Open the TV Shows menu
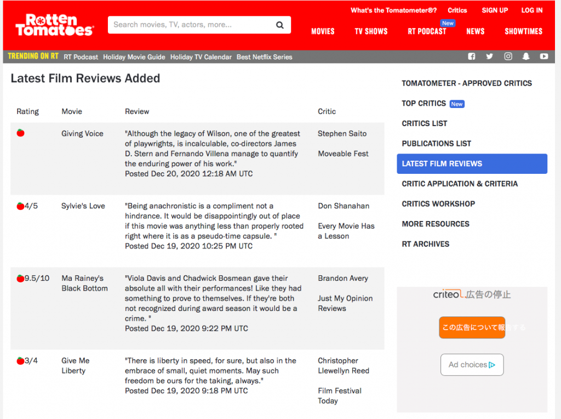Image resolution: width=561 pixels, height=419 pixels. coord(371,31)
